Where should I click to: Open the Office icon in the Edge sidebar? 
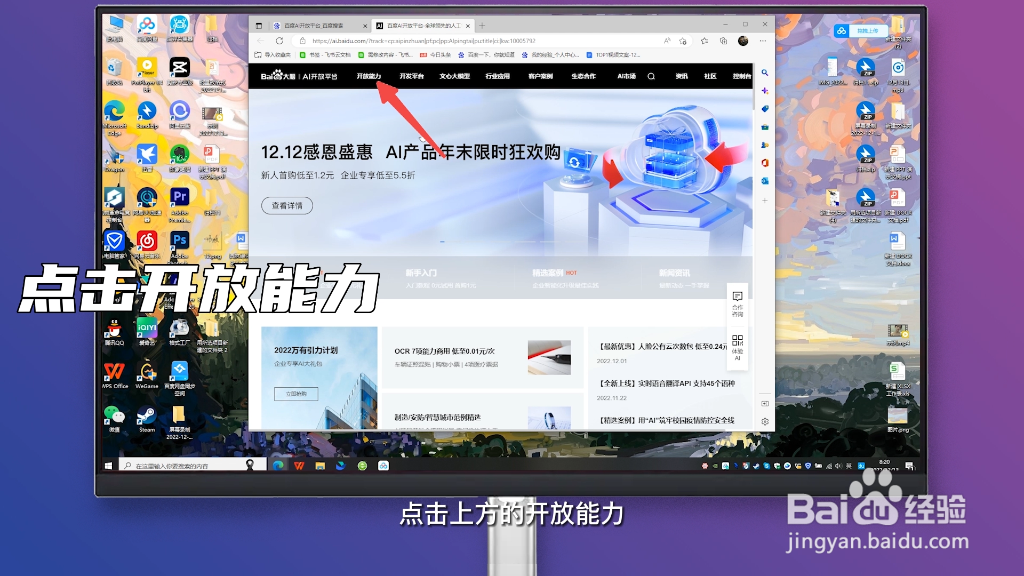coord(765,163)
